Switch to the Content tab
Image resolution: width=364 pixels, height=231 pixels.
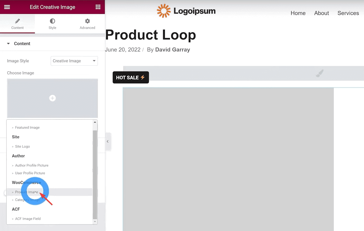point(17,24)
